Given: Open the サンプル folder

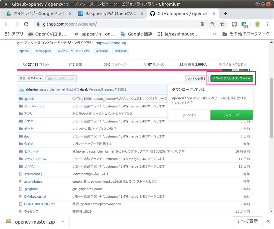Looking at the screenshot, I should (30, 166).
